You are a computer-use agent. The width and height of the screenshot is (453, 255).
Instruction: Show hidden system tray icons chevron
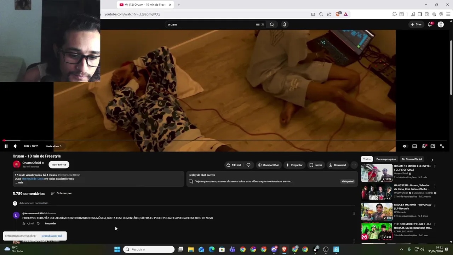[x=401, y=249]
